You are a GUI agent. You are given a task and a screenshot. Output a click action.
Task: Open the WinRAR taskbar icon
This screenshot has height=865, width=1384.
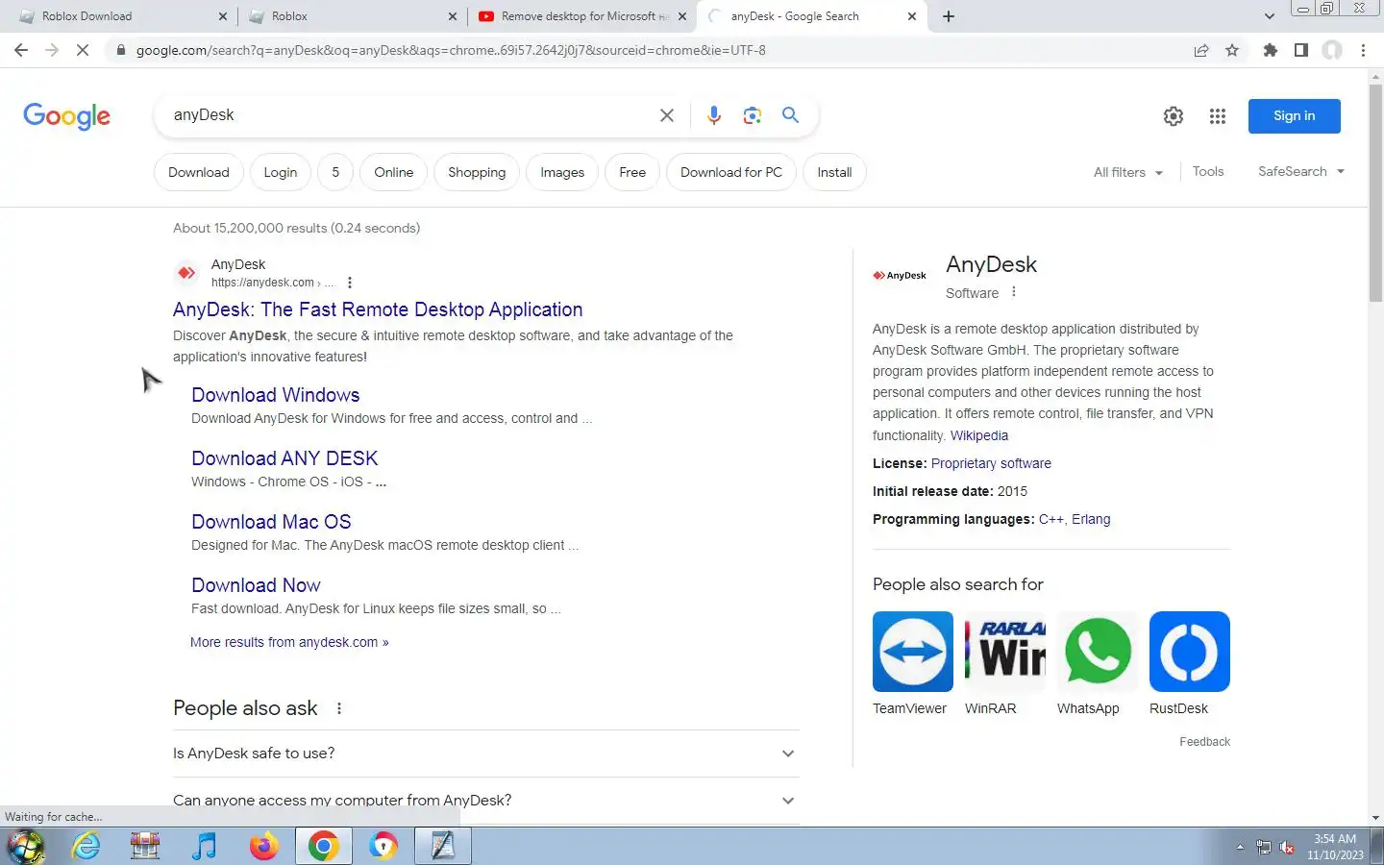(145, 847)
